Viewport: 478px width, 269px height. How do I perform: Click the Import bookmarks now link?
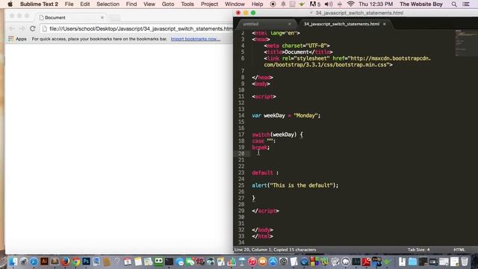(196, 39)
